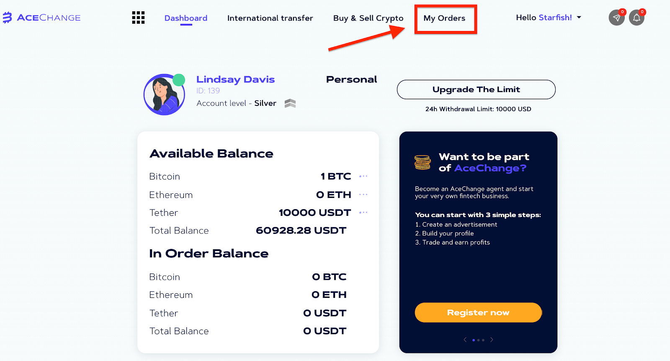Open Ethereum balance options menu dots
This screenshot has width=670, height=361.
point(363,195)
